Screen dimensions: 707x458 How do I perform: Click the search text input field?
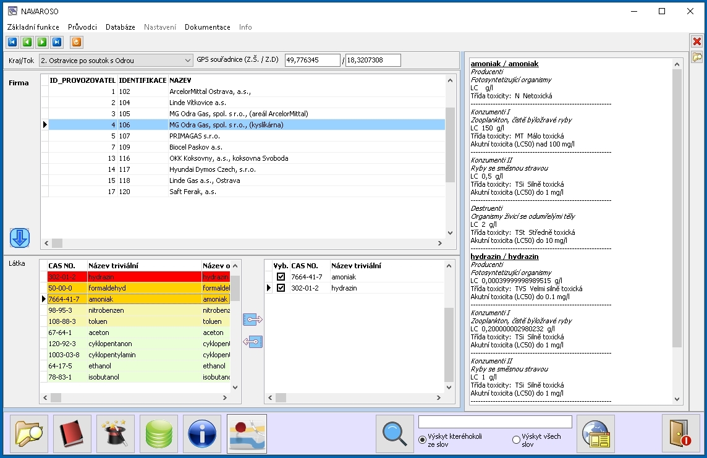tap(494, 422)
